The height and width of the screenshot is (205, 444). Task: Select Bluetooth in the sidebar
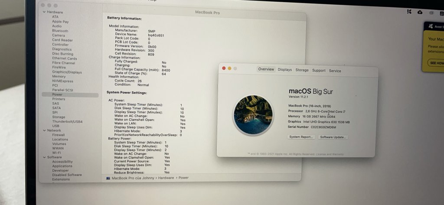pyautogui.click(x=60, y=31)
